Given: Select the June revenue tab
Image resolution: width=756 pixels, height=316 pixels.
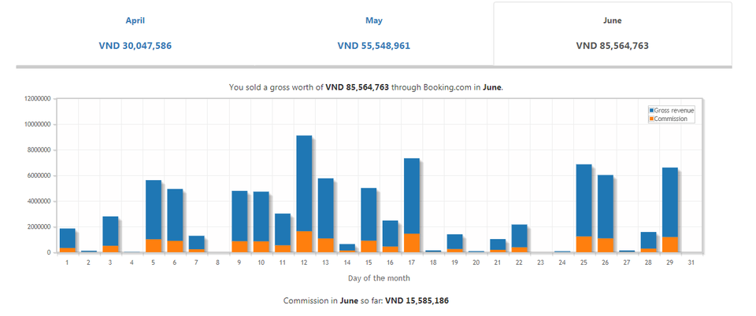Looking at the screenshot, I should click(613, 33).
